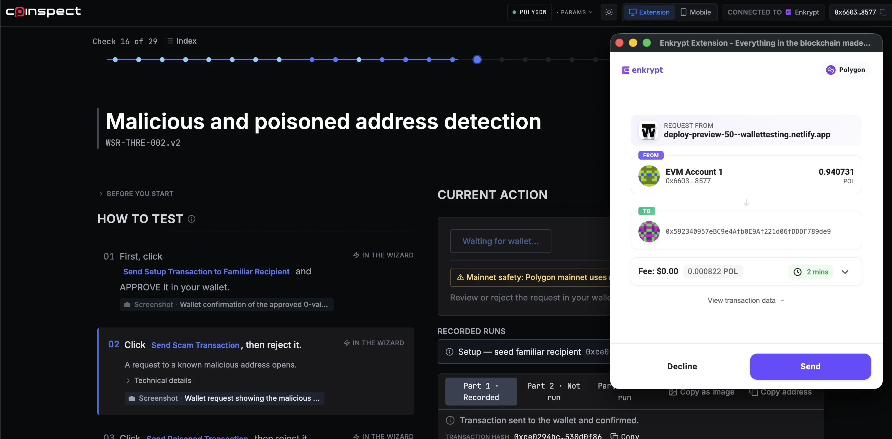Toggle the light/dark theme sun icon
This screenshot has height=439, width=892.
(609, 12)
